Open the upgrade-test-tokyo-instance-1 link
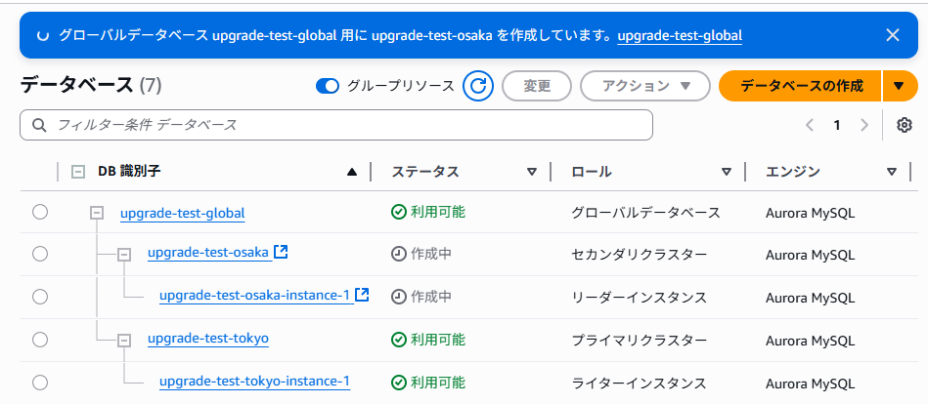The width and height of the screenshot is (928, 404). tap(254, 382)
